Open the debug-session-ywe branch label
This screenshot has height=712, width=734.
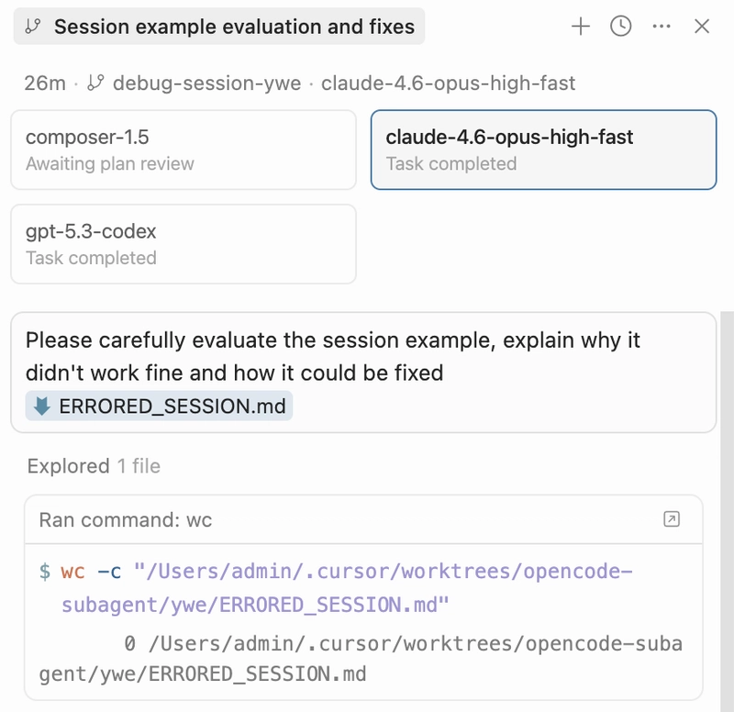pyautogui.click(x=206, y=83)
